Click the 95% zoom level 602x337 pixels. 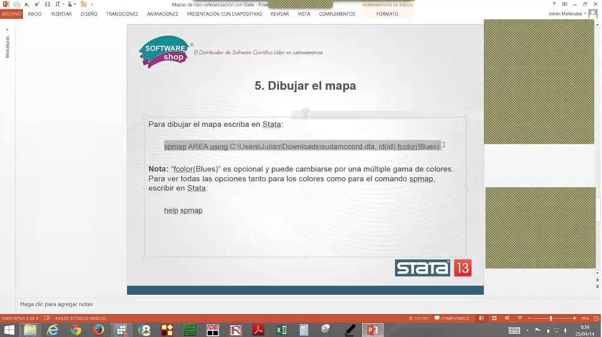pyautogui.click(x=585, y=318)
